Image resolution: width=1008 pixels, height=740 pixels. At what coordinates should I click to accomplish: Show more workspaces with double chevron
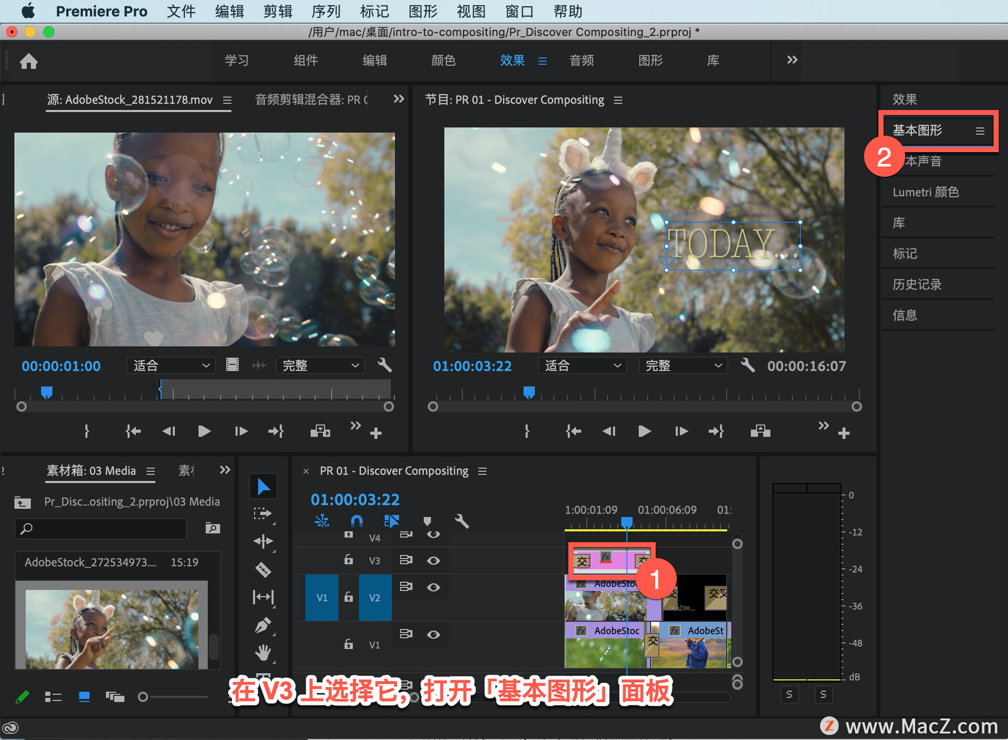click(792, 60)
